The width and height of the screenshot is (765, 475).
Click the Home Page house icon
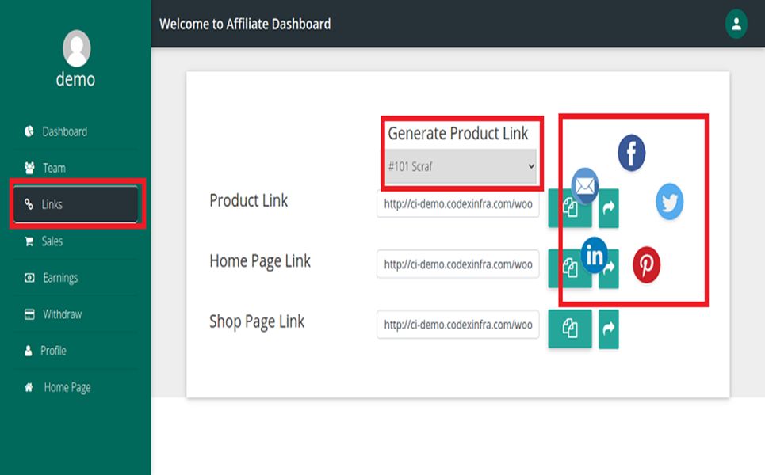tap(29, 387)
